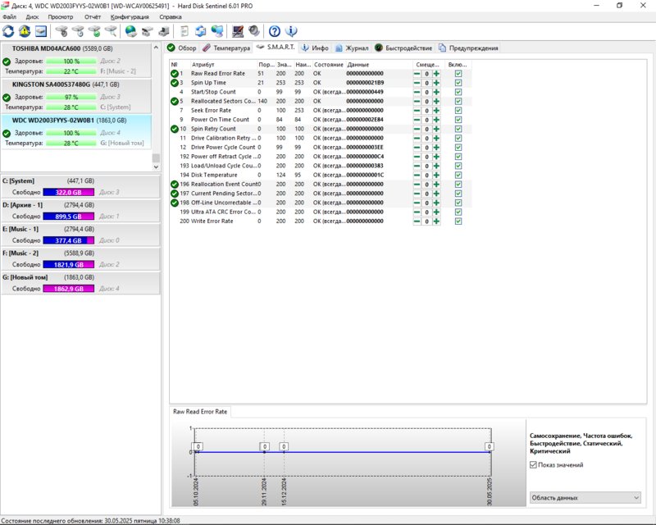Click green minus offset for Spin Up Time
This screenshot has height=525, width=656.
pos(417,83)
